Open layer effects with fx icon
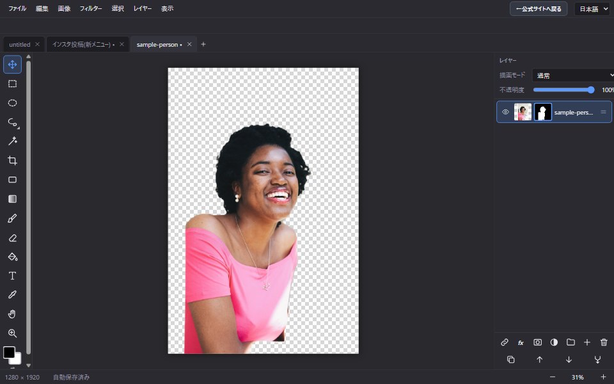 click(x=521, y=342)
